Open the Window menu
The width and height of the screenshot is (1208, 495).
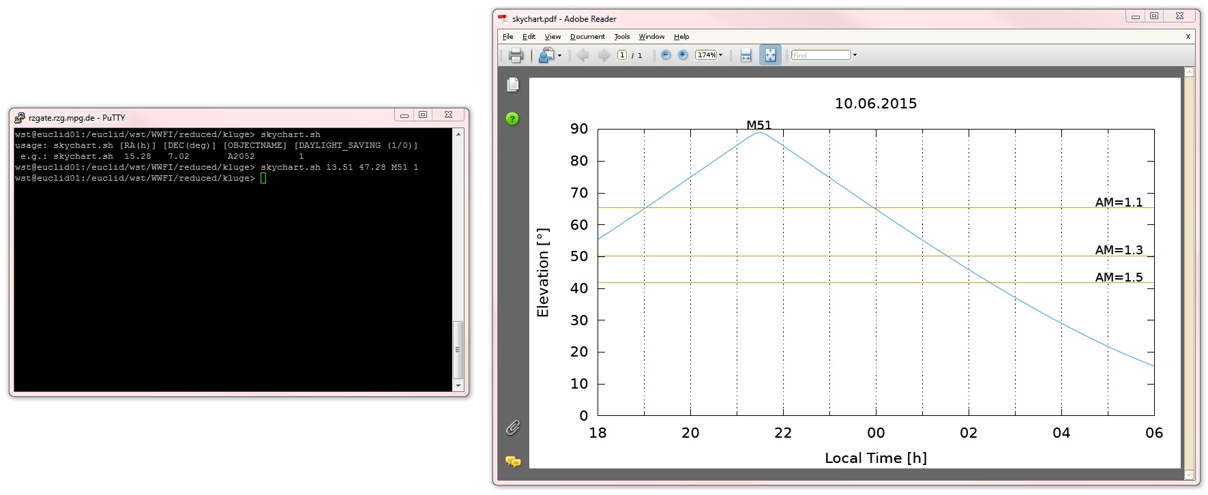tap(651, 37)
